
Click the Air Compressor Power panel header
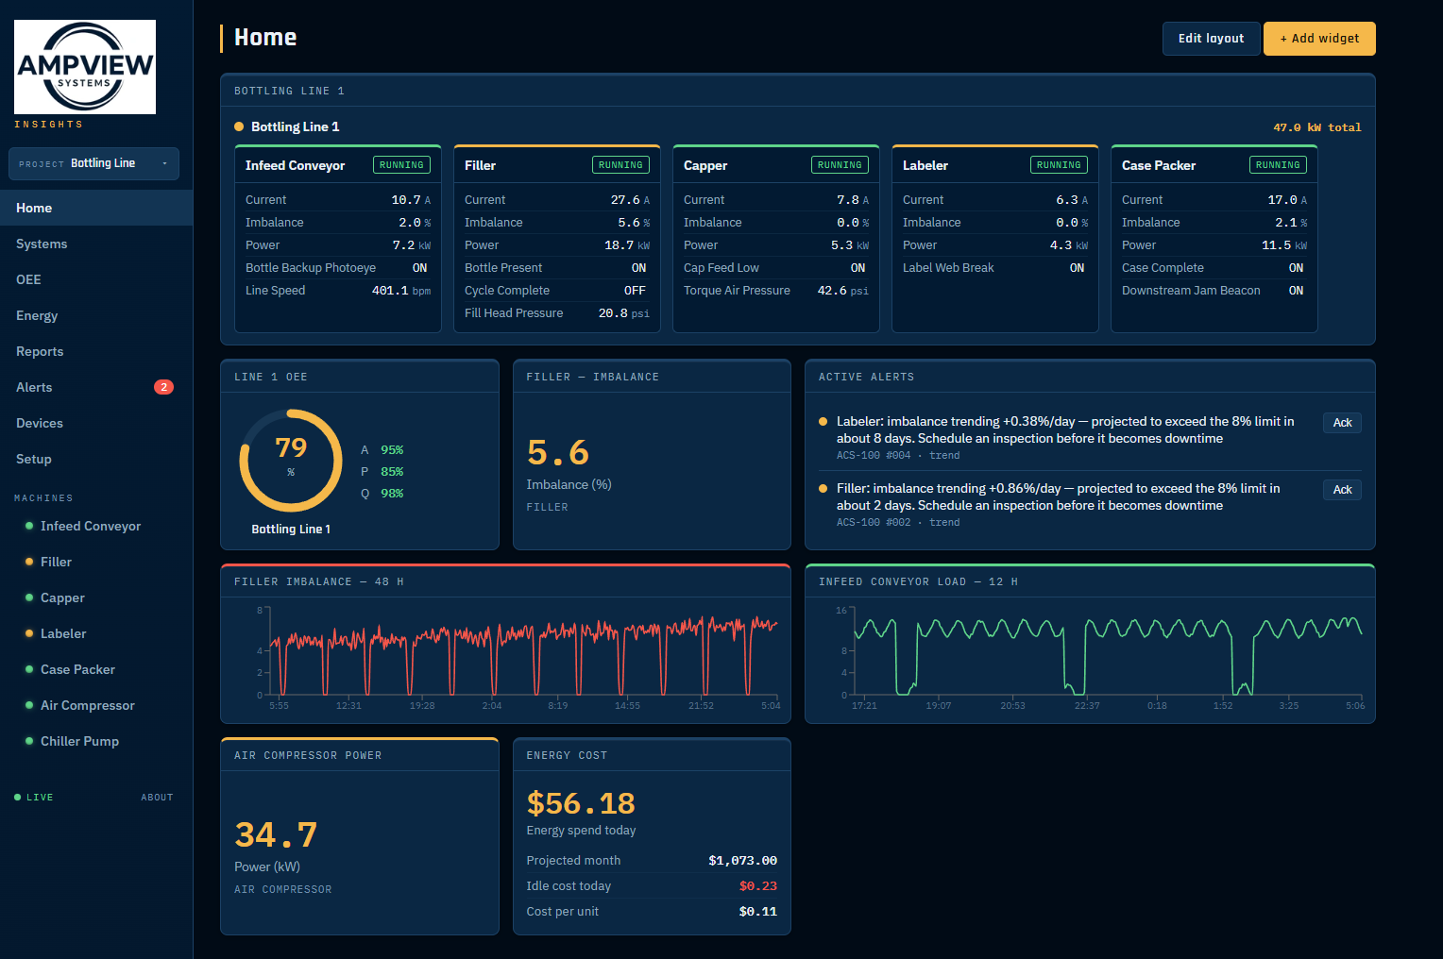tap(360, 755)
